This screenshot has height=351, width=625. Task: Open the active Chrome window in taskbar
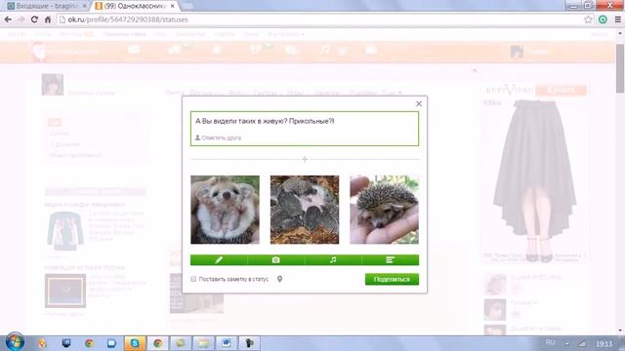click(x=158, y=343)
